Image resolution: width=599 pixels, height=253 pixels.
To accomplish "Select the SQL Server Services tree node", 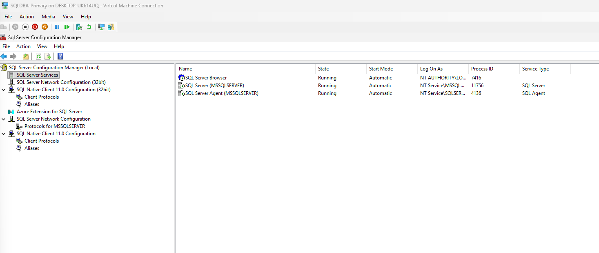I will click(38, 75).
